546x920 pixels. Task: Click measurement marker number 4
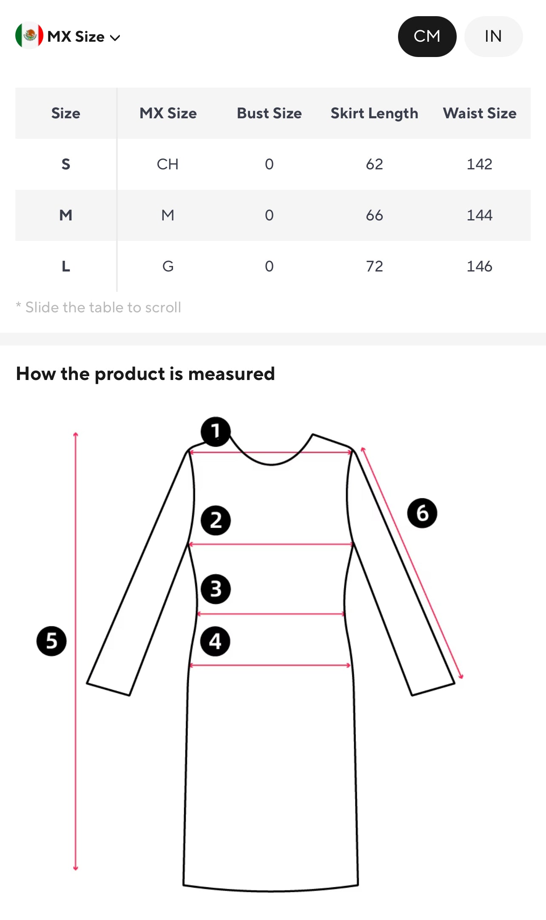point(215,641)
